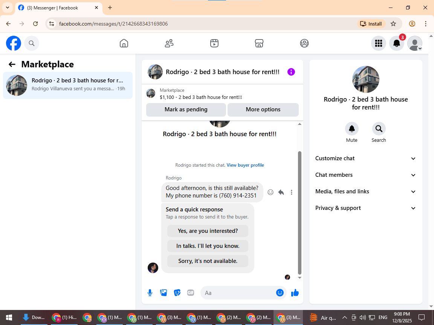
Task: Open volume control in system tray
Action: click(362, 317)
